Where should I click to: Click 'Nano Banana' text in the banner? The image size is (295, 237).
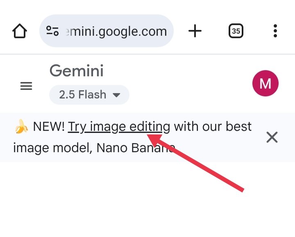tap(136, 148)
